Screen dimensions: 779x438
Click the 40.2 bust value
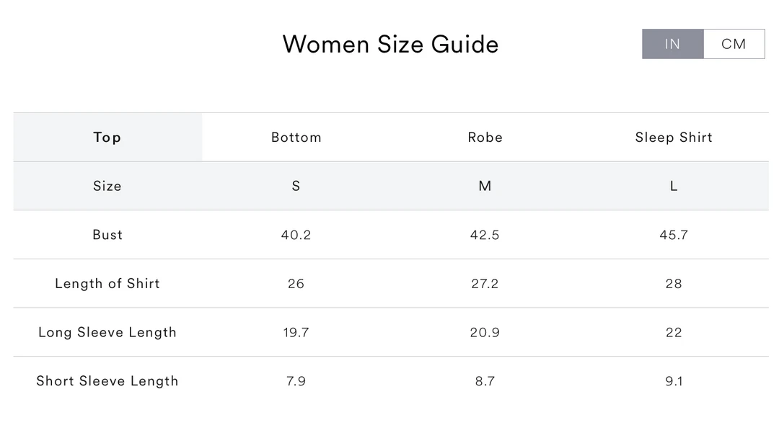click(296, 235)
